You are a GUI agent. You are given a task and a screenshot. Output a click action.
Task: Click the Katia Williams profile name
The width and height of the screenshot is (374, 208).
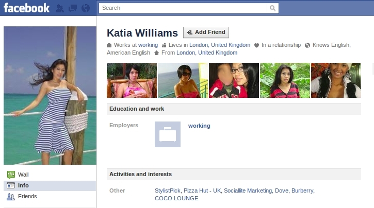(142, 33)
